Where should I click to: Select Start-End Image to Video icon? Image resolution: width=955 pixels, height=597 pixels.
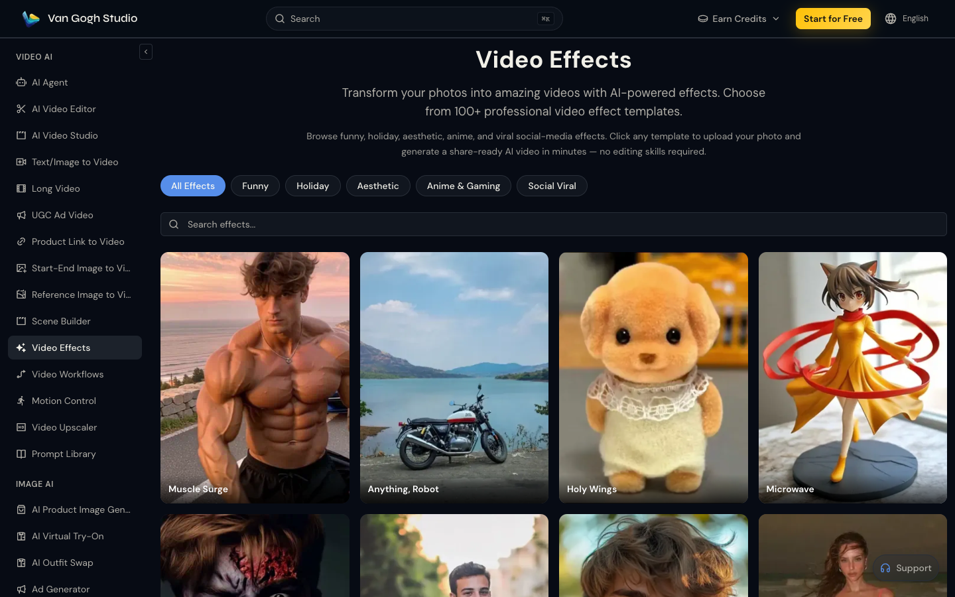(21, 268)
